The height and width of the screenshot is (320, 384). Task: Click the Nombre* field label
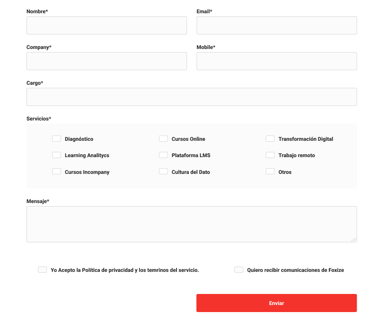(37, 11)
